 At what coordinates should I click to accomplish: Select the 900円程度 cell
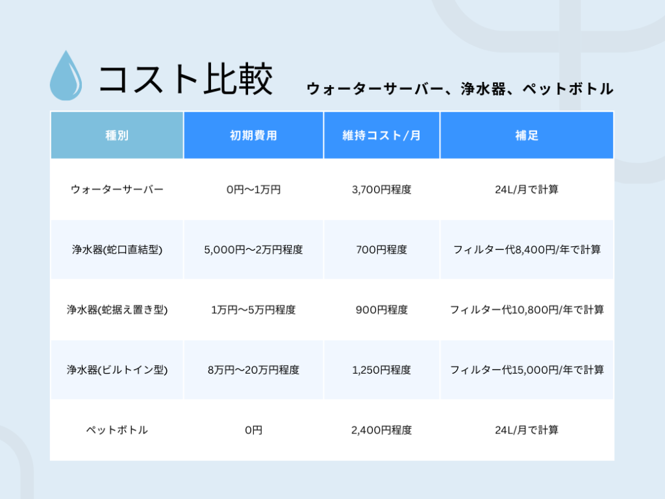tap(382, 310)
